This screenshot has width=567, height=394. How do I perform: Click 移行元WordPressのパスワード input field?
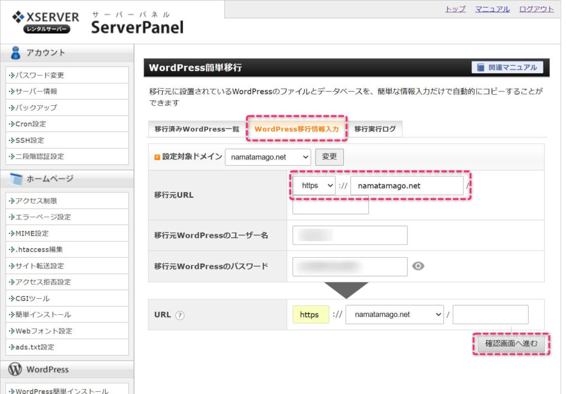pos(350,267)
